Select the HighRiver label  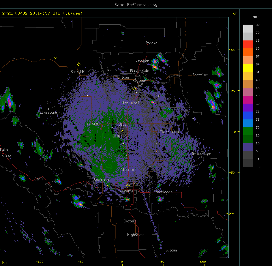click(x=136, y=235)
